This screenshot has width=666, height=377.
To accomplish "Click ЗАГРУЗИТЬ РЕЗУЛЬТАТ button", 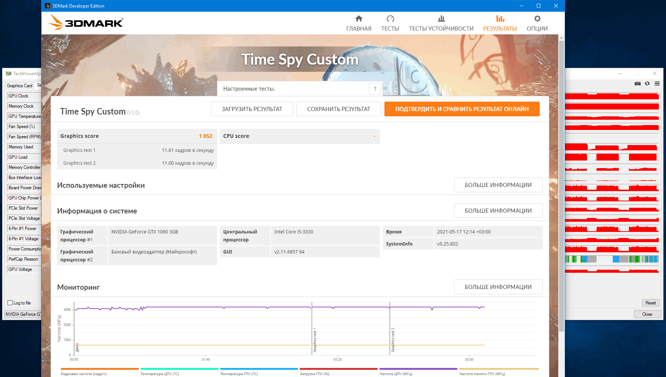I will pos(252,109).
